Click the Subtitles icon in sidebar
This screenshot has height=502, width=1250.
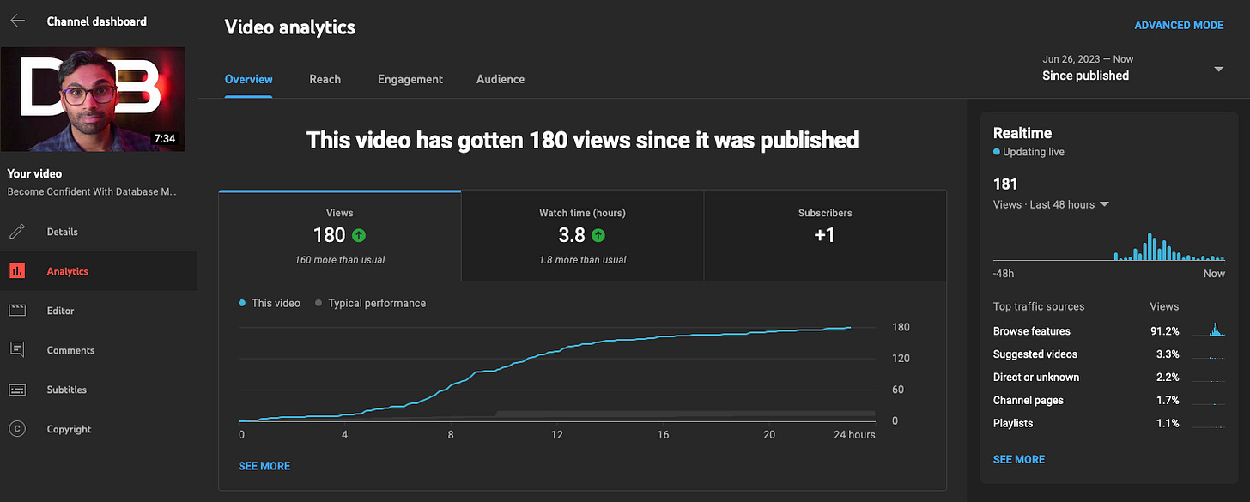coord(17,390)
